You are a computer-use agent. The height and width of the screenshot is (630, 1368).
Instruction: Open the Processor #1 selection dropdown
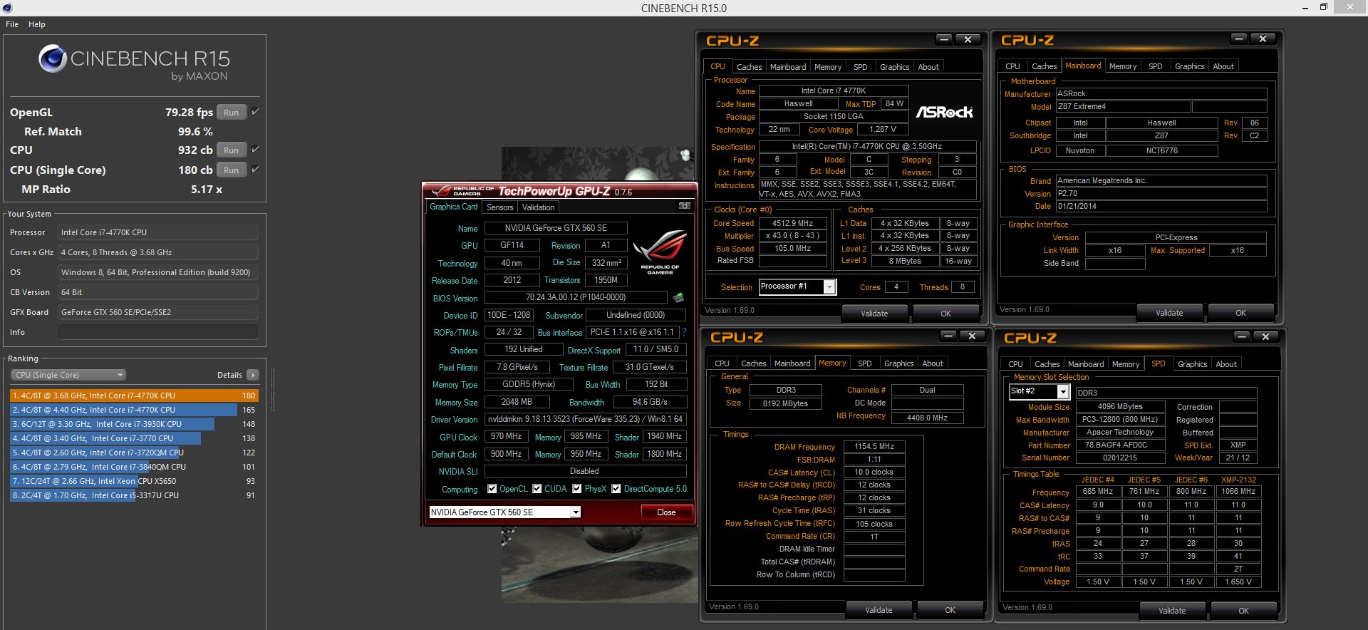(797, 286)
